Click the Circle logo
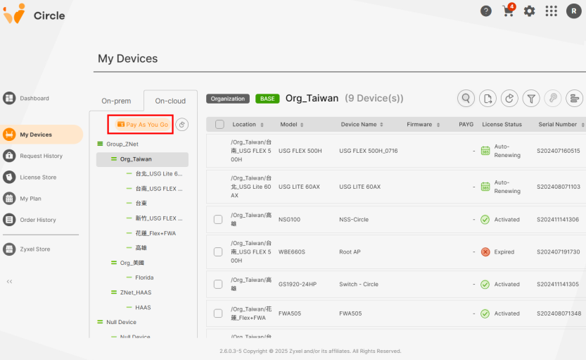This screenshot has width=586, height=360. (x=34, y=14)
